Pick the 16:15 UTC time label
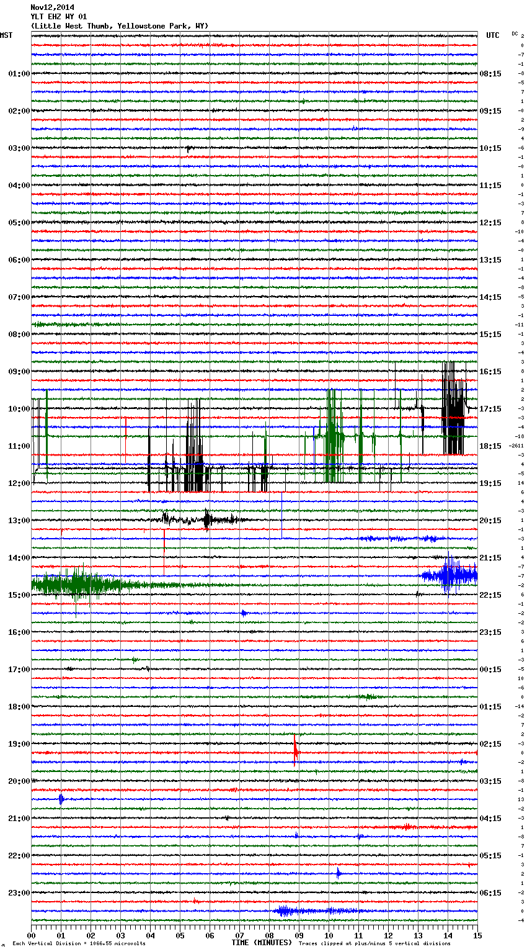Screen dimensions: 527x952 click(x=490, y=372)
